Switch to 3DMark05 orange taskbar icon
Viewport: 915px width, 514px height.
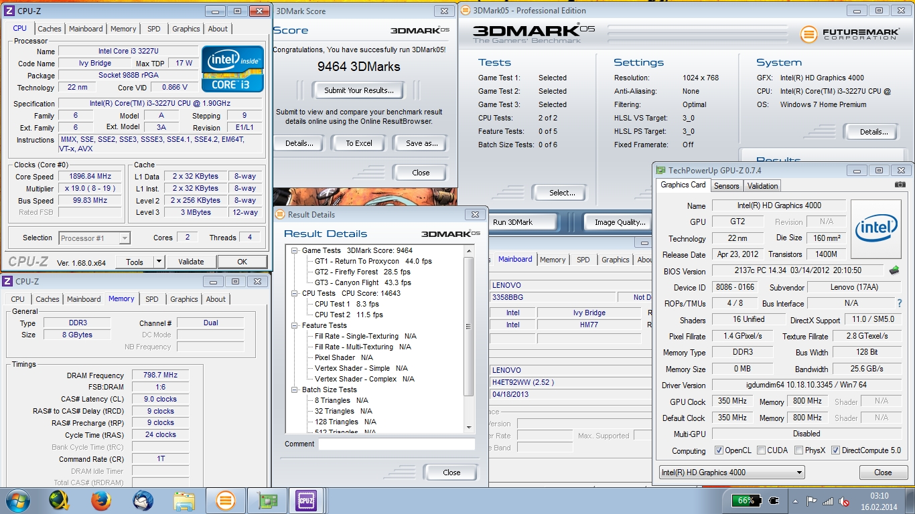click(226, 501)
